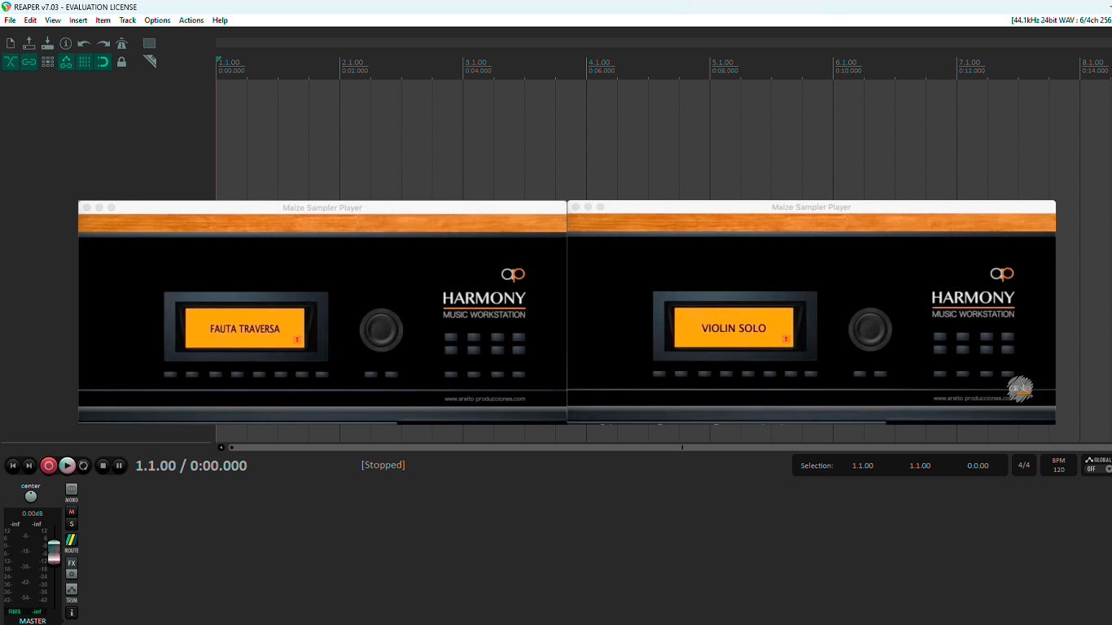Toggle item grouping chain-link icon
Viewport: 1112px width, 625px height.
tap(29, 62)
